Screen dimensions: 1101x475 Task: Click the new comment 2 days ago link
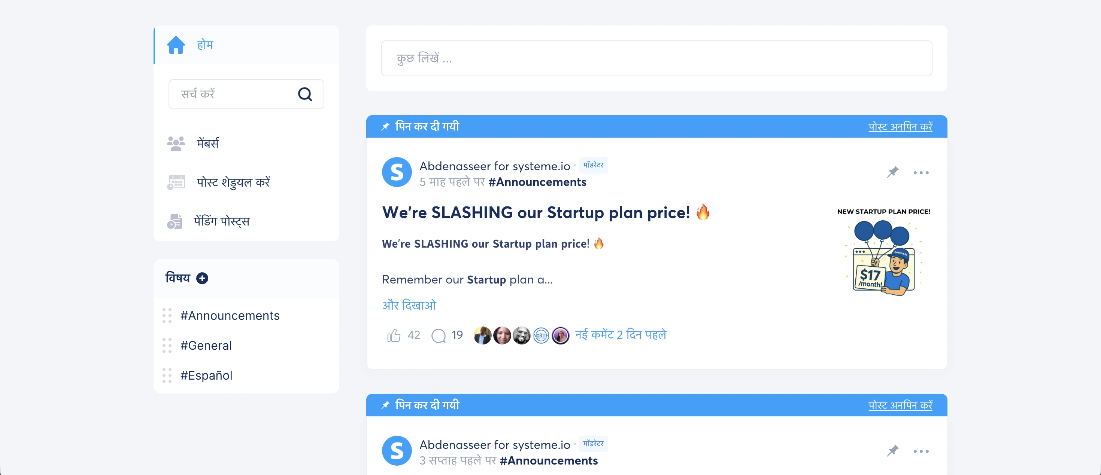[621, 335]
